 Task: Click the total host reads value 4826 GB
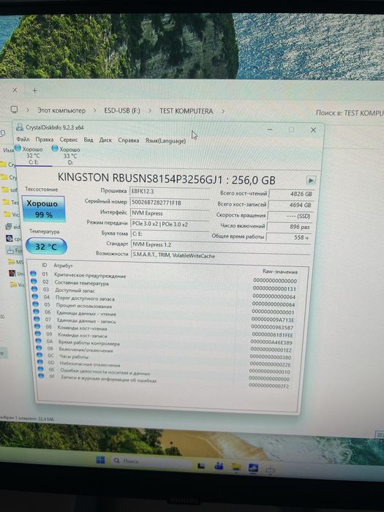pos(292,194)
